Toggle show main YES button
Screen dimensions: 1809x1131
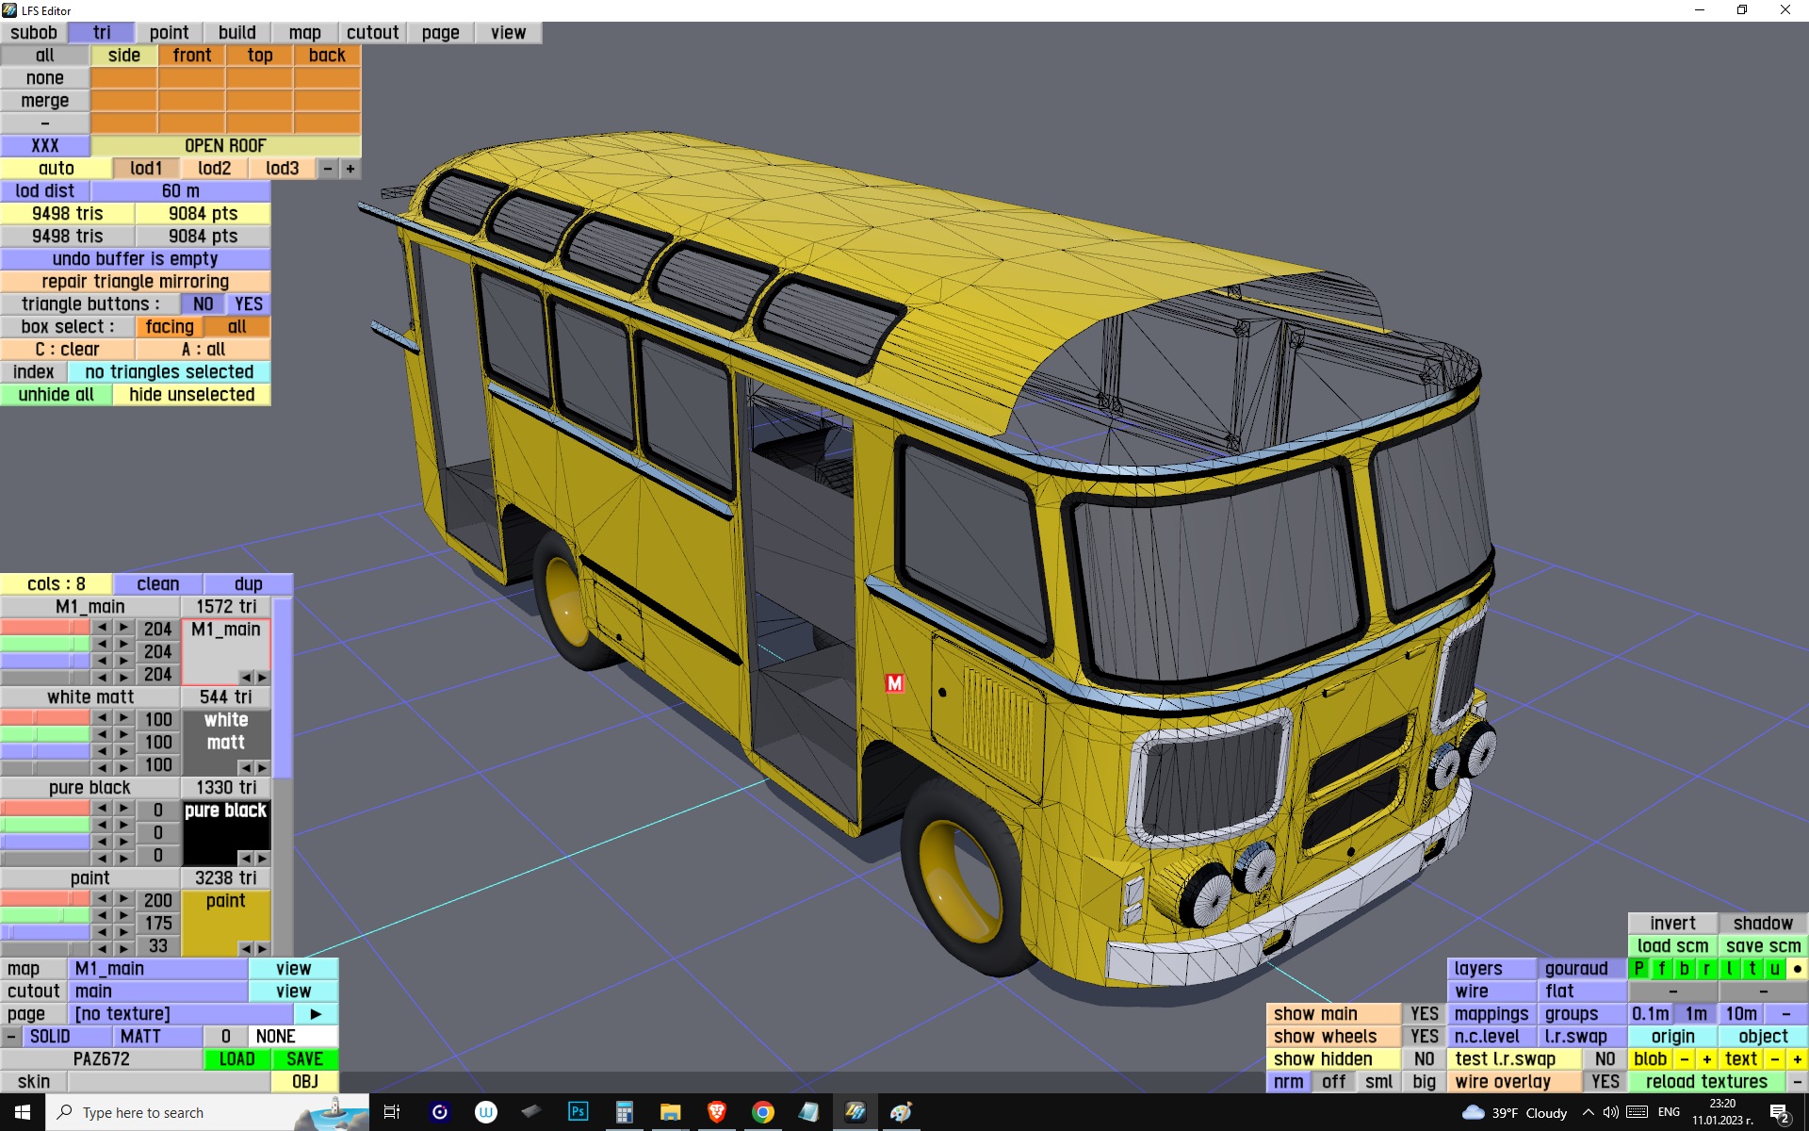pos(1424,1013)
